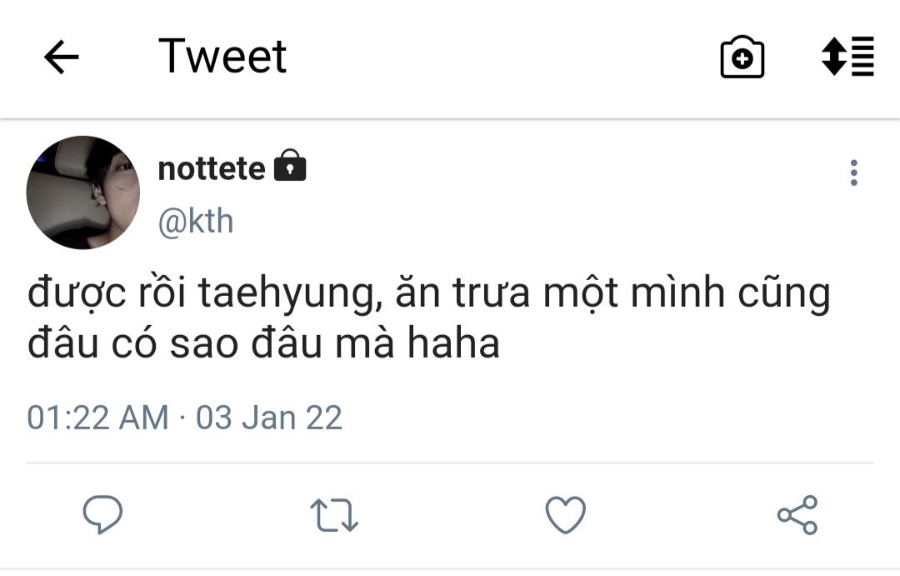Tap the 01:22 AM time text
Viewport: 900px width, 576px height.
click(x=97, y=418)
